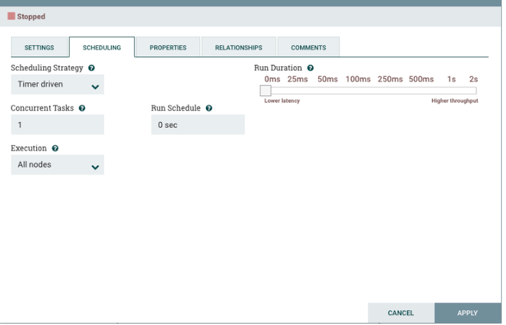Click the Run Schedule 0 sec field

(198, 125)
